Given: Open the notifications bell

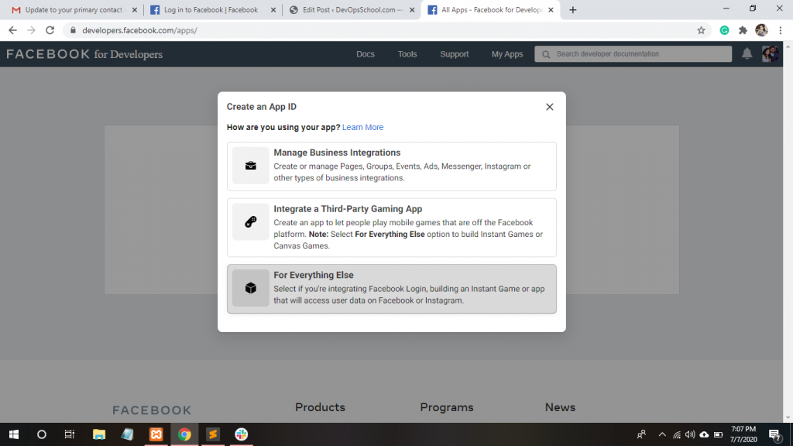Looking at the screenshot, I should coord(747,53).
